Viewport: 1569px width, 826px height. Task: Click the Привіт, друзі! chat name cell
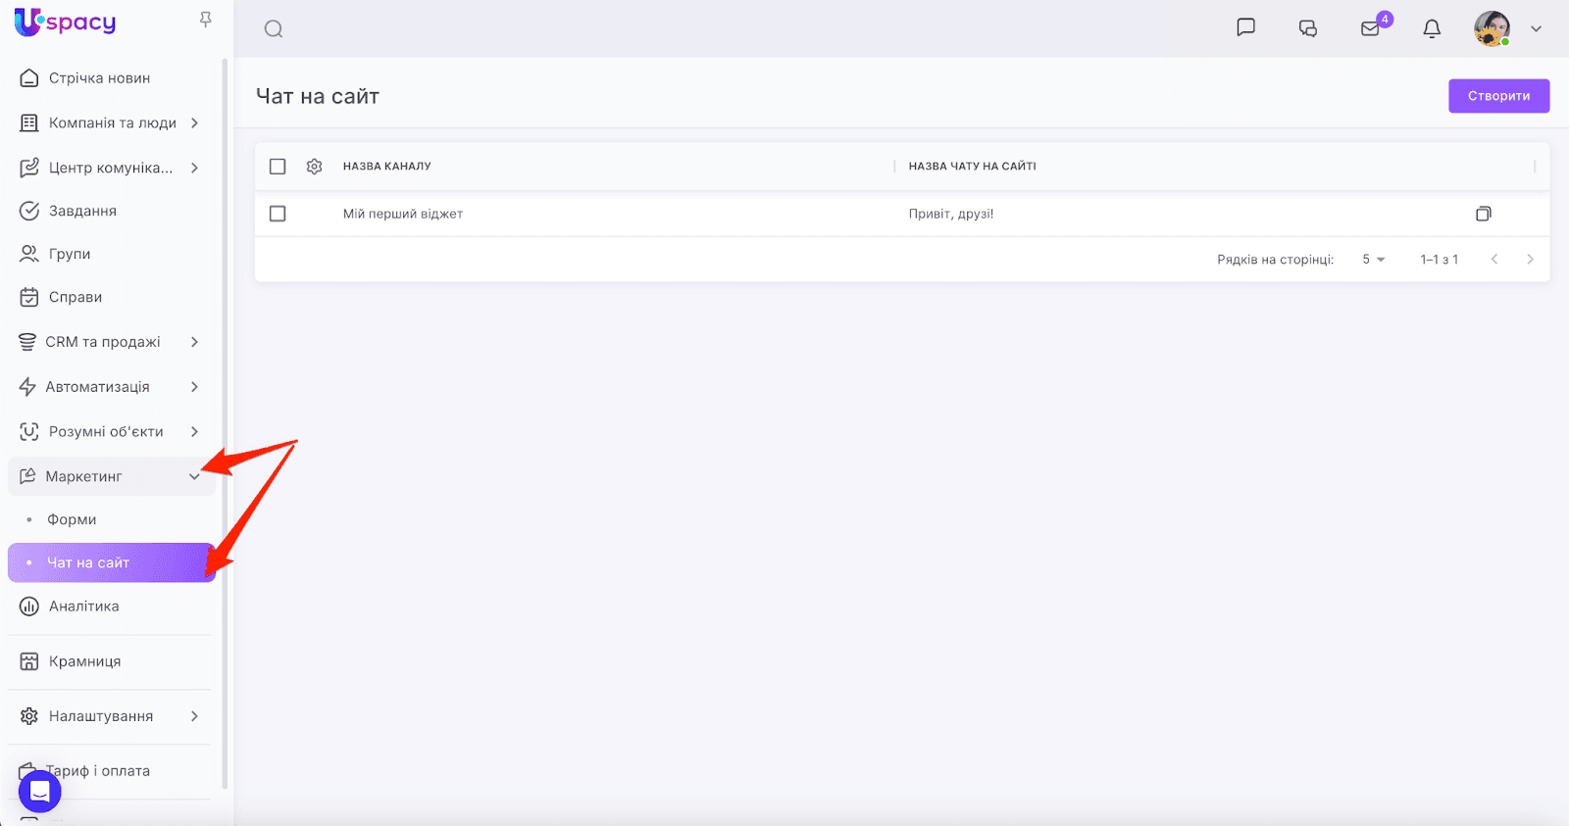951,214
